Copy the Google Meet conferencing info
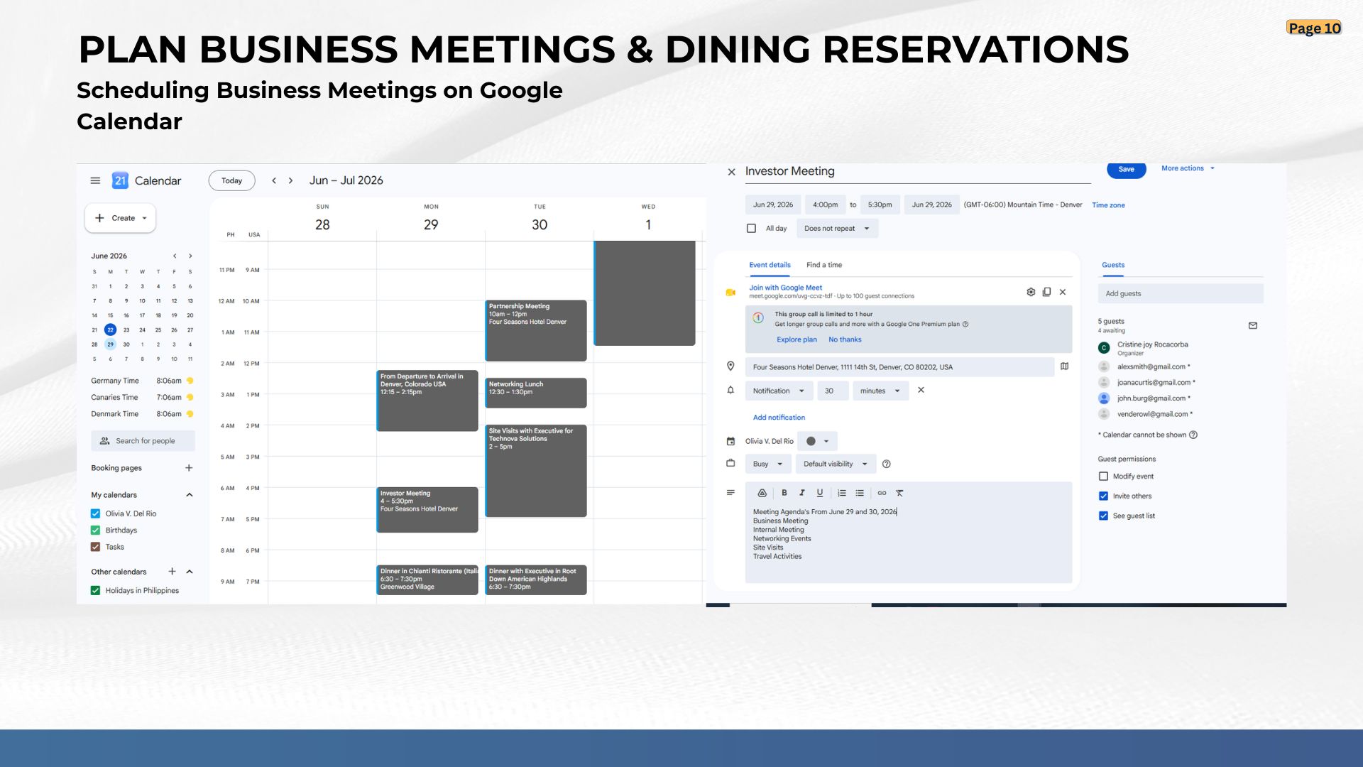Image resolution: width=1363 pixels, height=767 pixels. [x=1046, y=292]
